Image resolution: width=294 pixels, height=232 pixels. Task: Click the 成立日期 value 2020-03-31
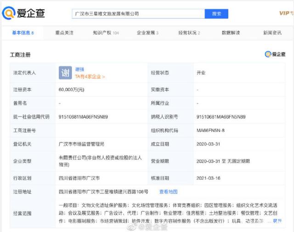coord(208,144)
